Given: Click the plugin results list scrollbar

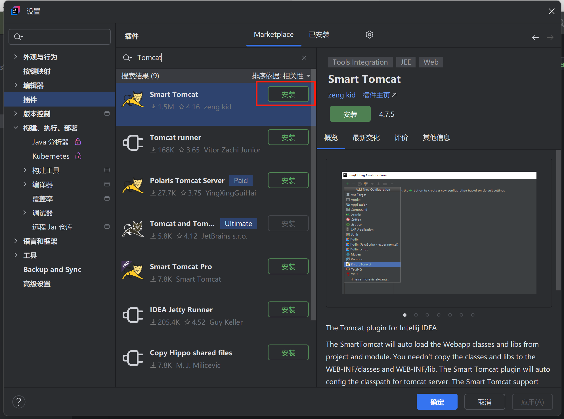Looking at the screenshot, I should [313, 195].
